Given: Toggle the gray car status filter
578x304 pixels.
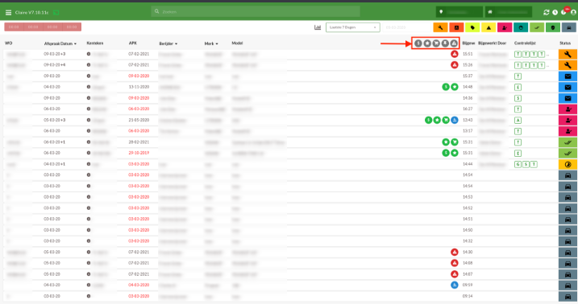Looking at the screenshot, I should pos(569,27).
